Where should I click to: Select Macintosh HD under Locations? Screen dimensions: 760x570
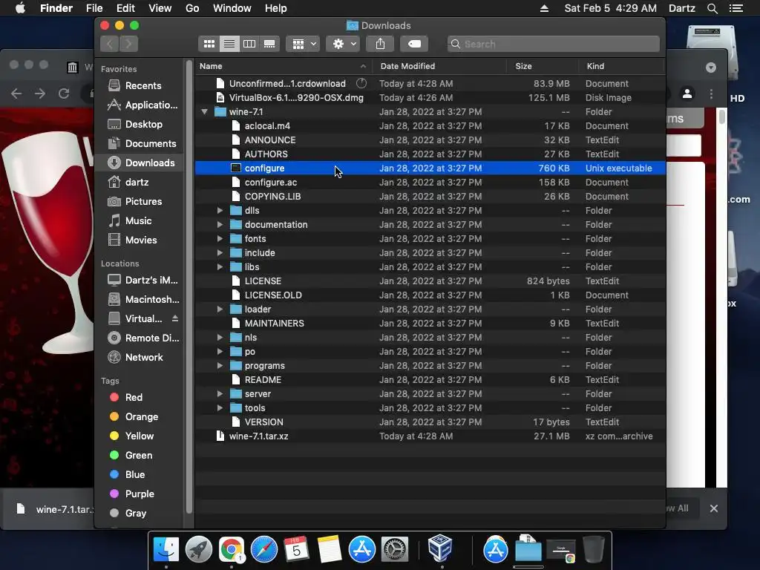(x=140, y=300)
